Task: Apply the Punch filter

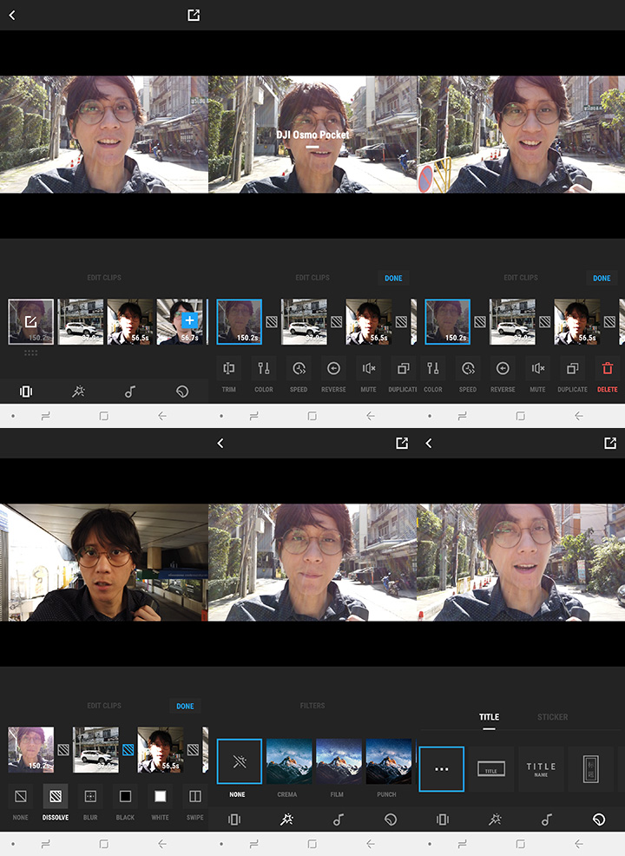Action: 388,761
